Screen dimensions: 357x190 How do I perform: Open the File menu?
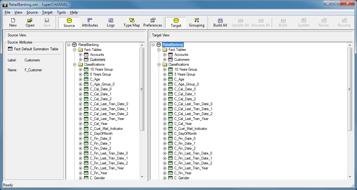[x=7, y=12]
